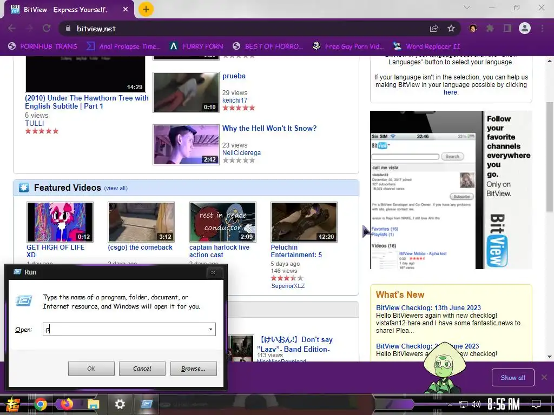Open a new browser tab

tap(146, 9)
